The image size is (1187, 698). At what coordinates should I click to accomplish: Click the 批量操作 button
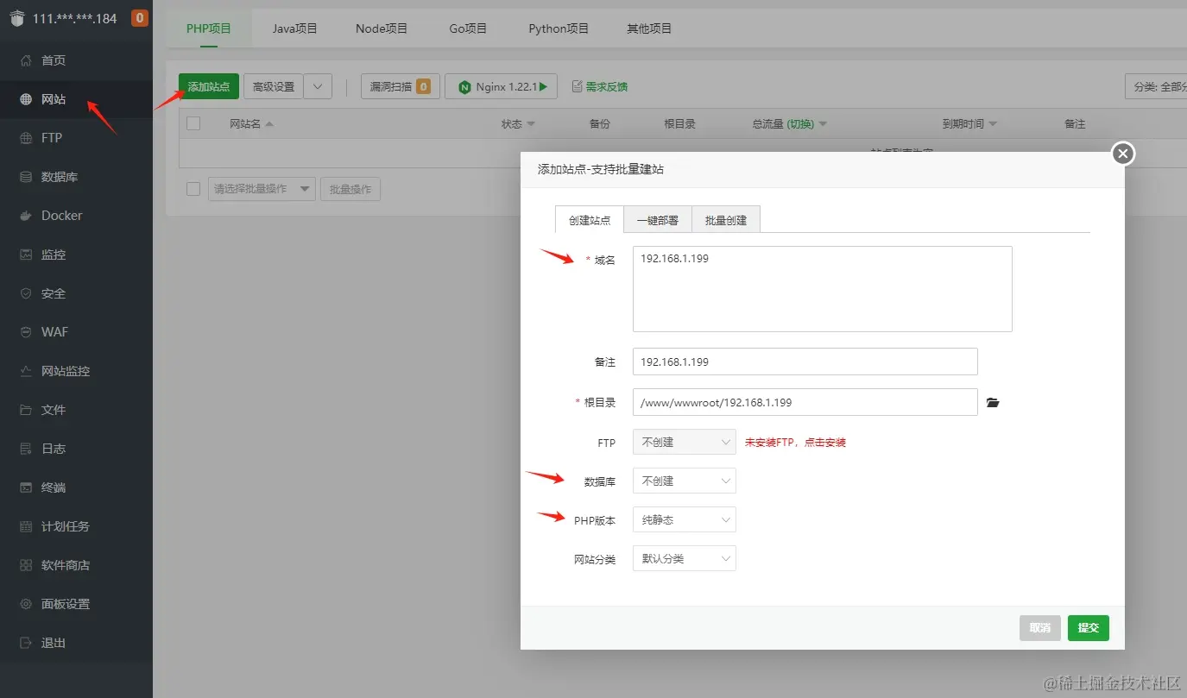point(350,189)
